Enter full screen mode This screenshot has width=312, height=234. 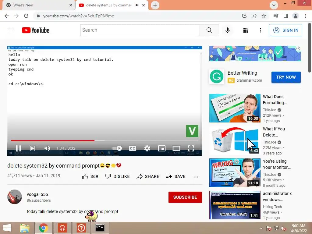(x=191, y=148)
